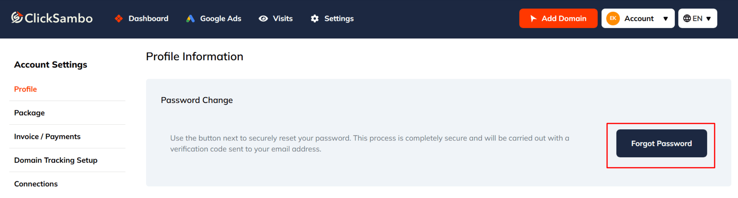Open the EN language dropdown arrow
This screenshot has height=198, width=738.
tap(709, 19)
